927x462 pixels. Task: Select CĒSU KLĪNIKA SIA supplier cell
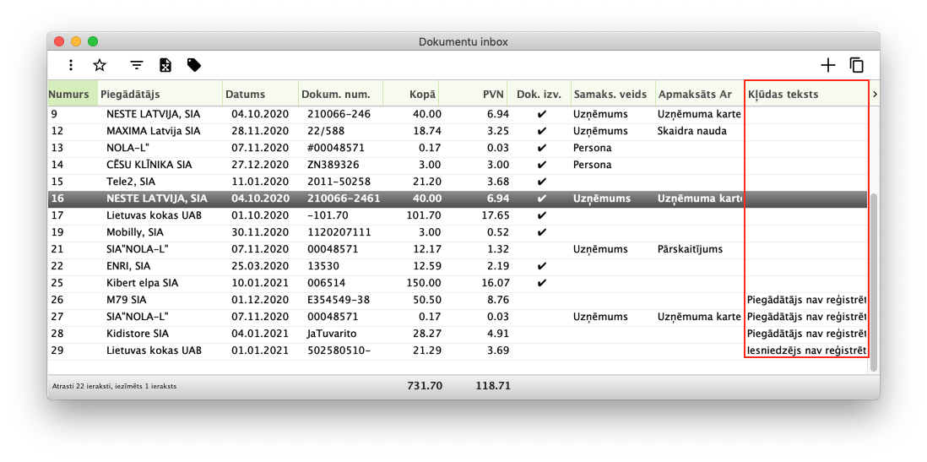click(149, 165)
